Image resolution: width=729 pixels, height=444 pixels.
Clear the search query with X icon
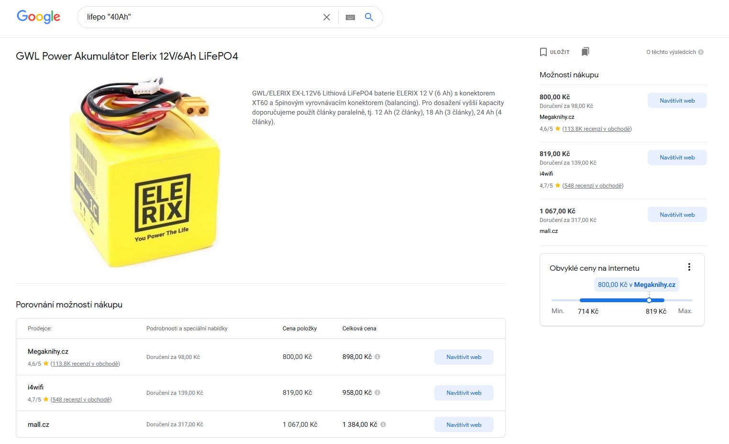click(x=327, y=17)
